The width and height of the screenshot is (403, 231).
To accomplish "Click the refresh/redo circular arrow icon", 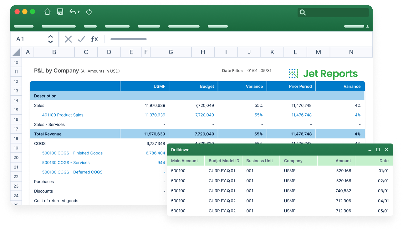I will (x=89, y=12).
